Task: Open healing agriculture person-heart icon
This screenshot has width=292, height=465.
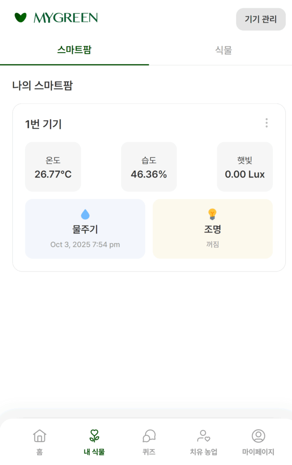Action: [203, 436]
